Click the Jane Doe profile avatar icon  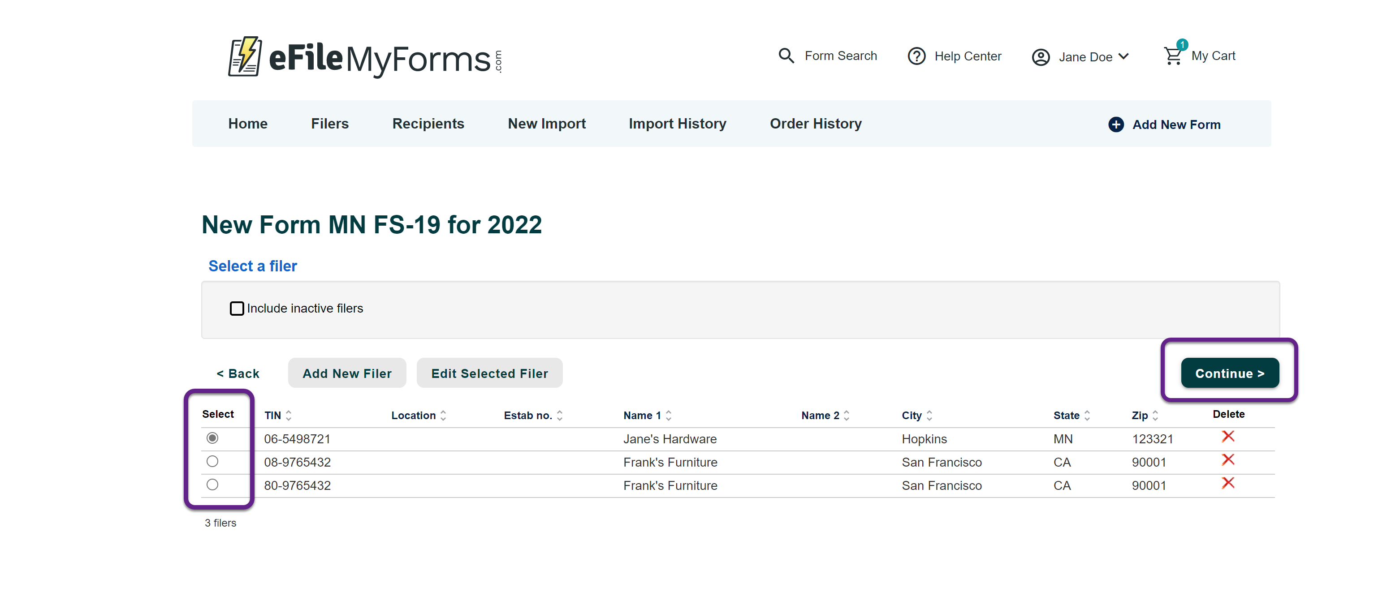(x=1040, y=57)
